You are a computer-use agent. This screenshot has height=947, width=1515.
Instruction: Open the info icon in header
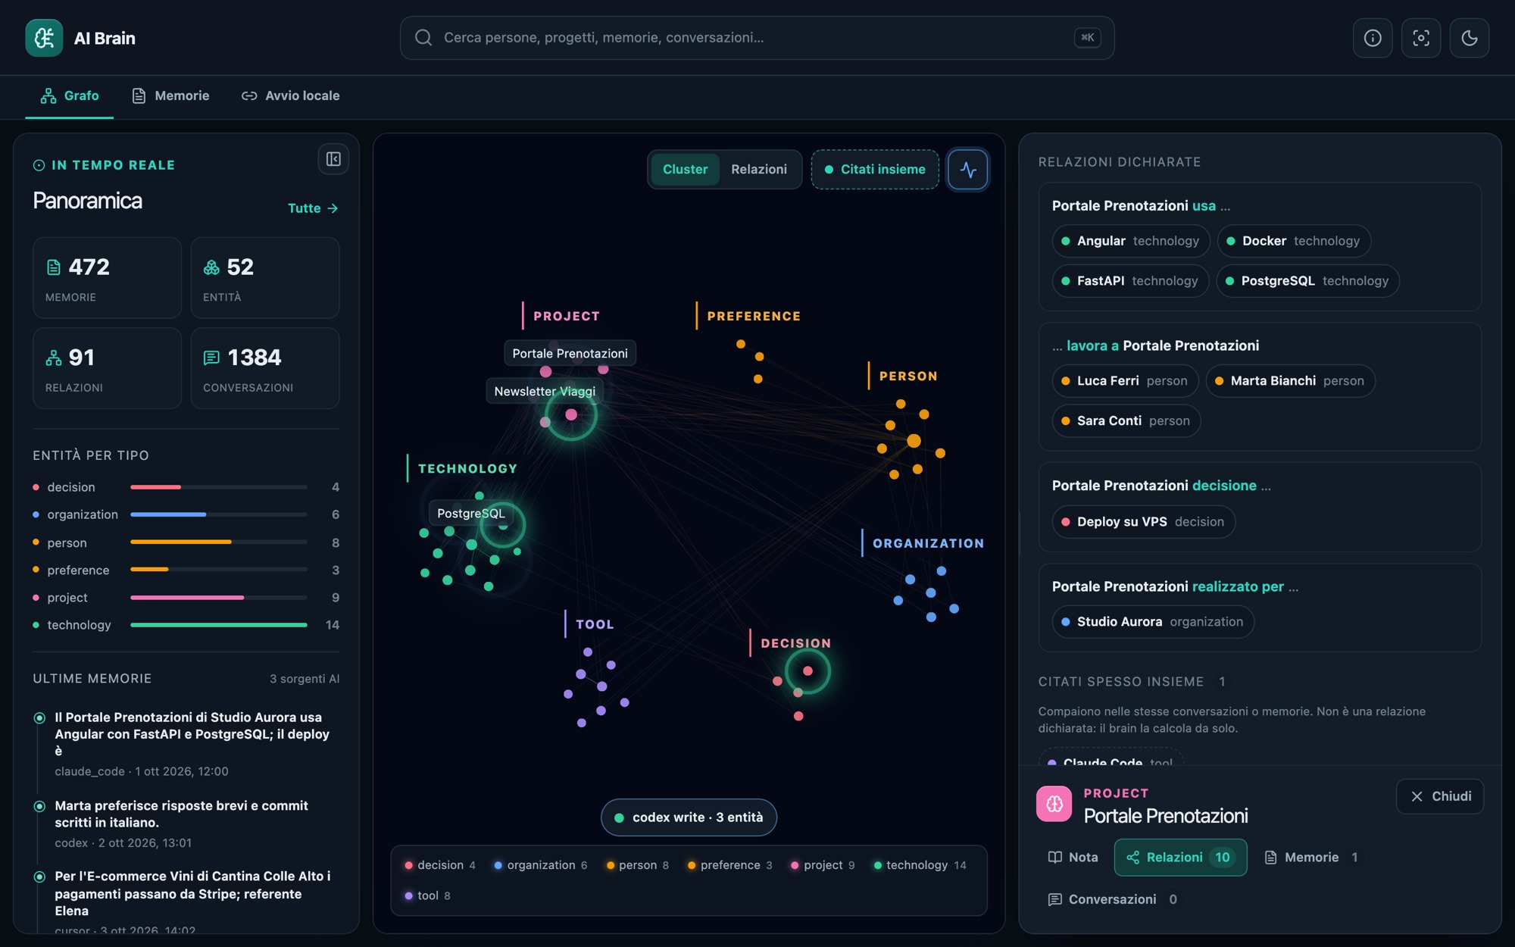pyautogui.click(x=1373, y=38)
